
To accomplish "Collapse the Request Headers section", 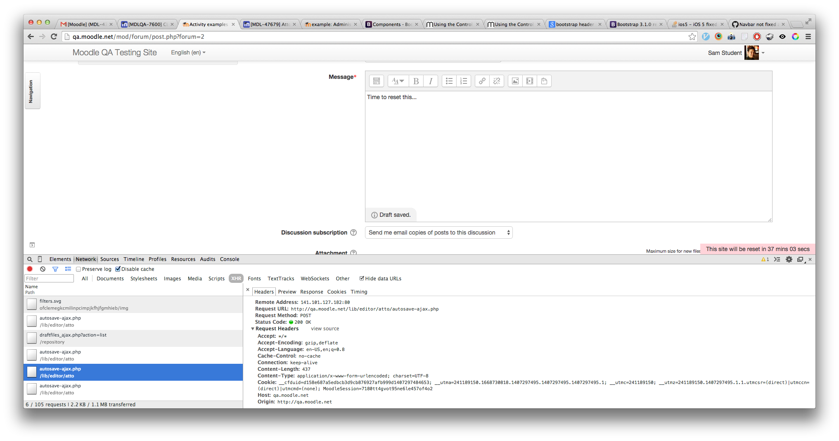I will pyautogui.click(x=253, y=329).
